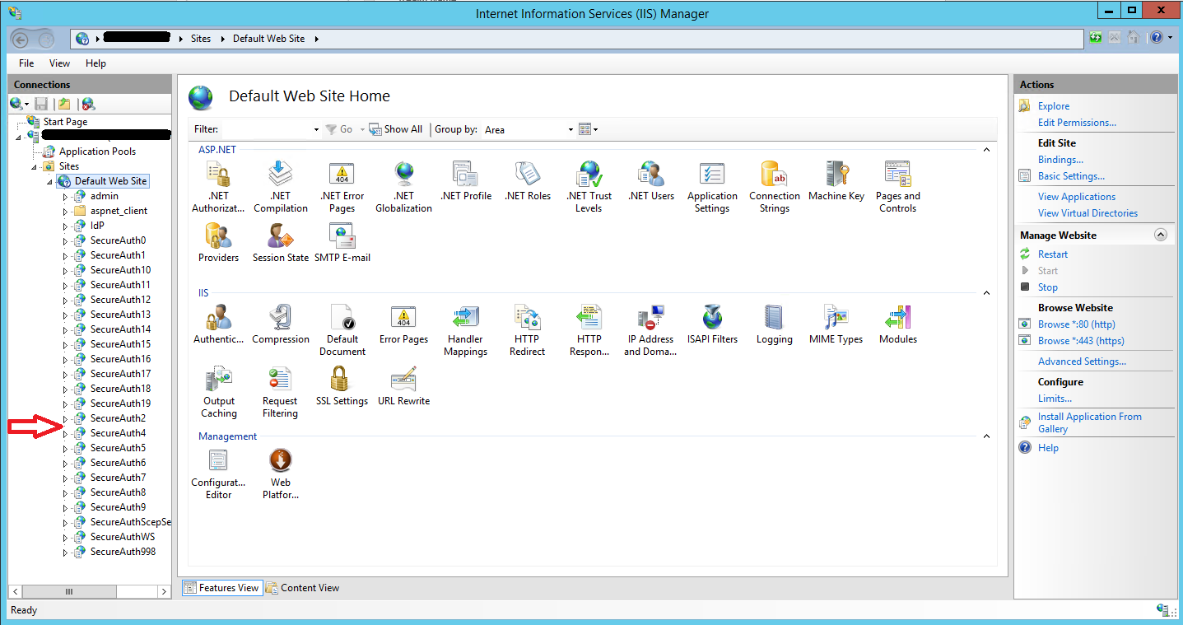The height and width of the screenshot is (625, 1183).
Task: Collapse the ASP.NET group section
Action: tap(986, 150)
